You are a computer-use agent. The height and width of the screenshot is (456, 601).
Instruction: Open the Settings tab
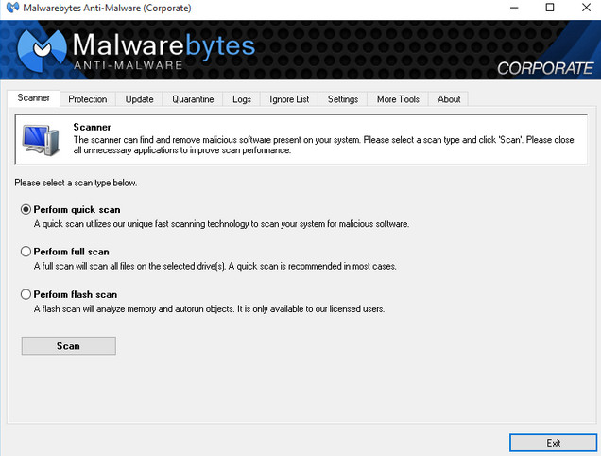point(343,99)
